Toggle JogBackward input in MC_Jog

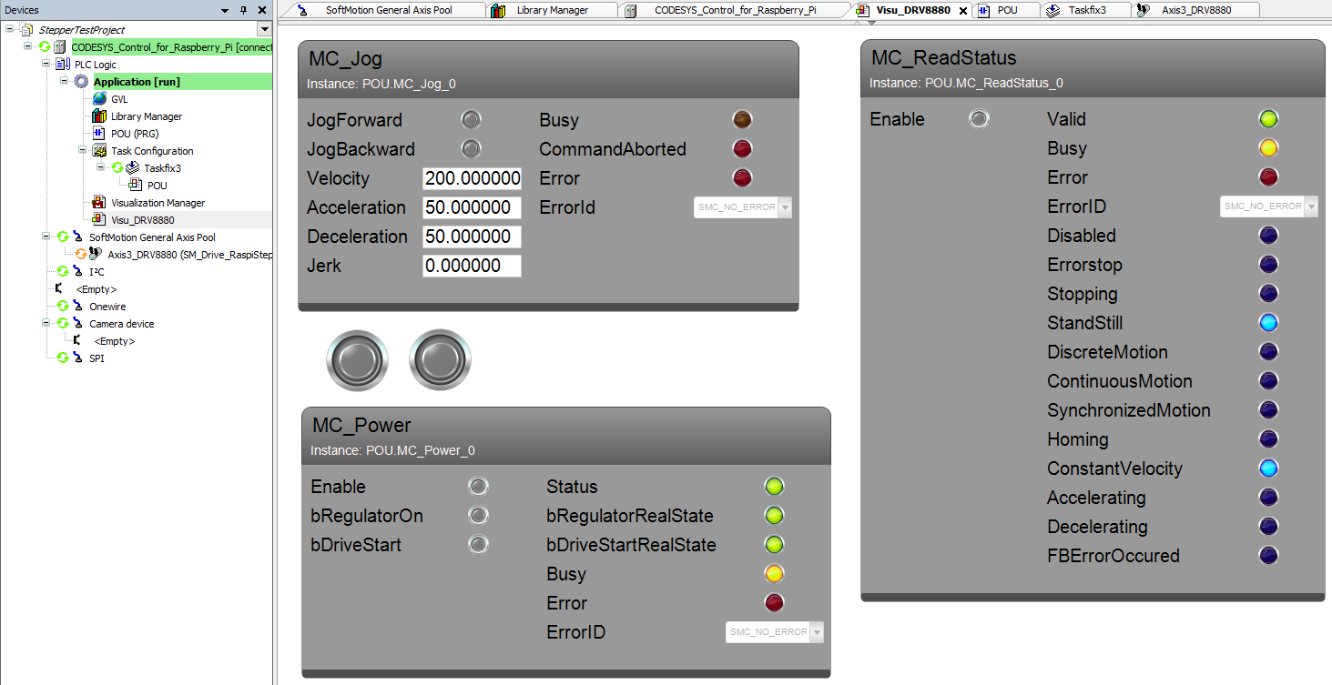pos(471,149)
